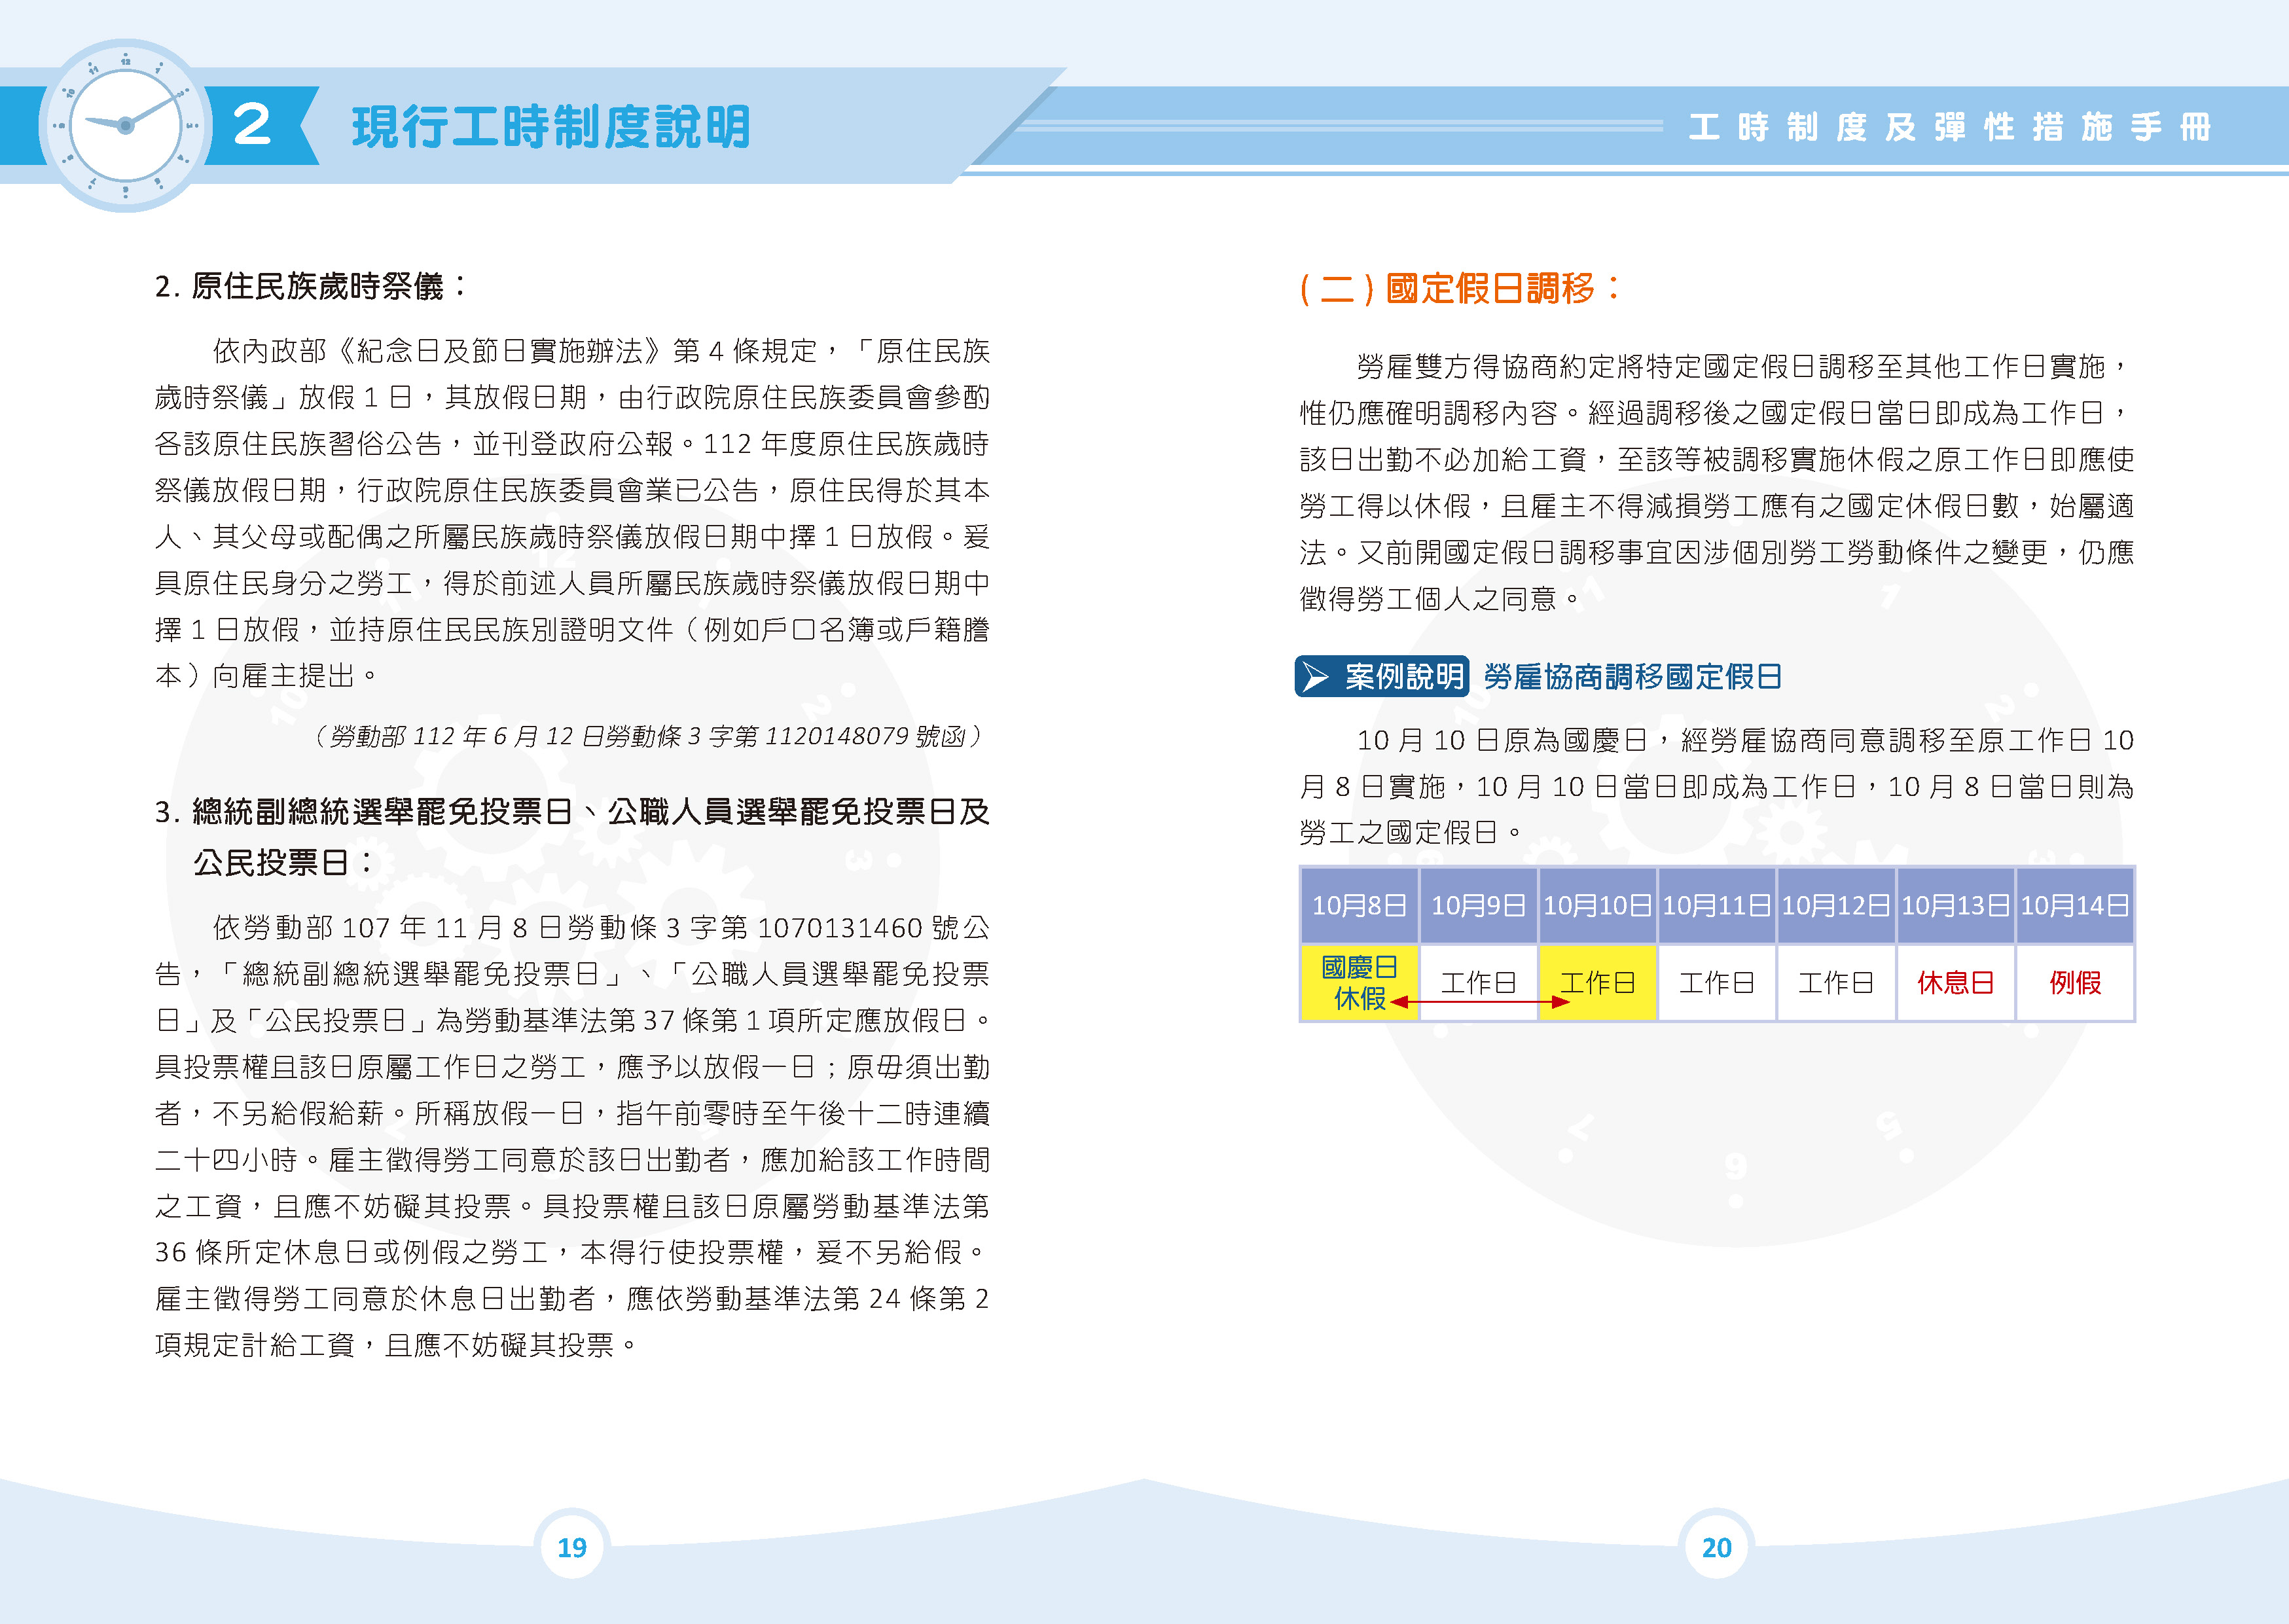Click the 工作日 cell under 10月12日
This screenshot has width=2289, height=1624.
[1836, 982]
